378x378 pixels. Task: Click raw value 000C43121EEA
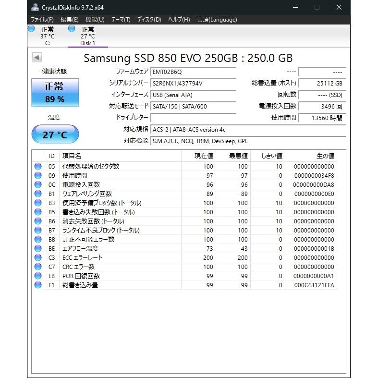tap(314, 285)
